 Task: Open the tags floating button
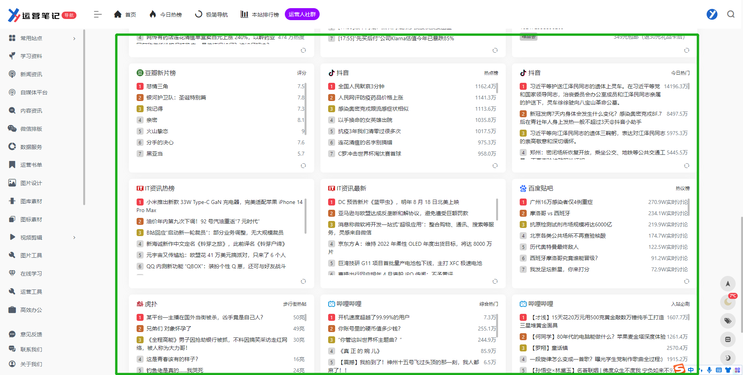coord(728,321)
